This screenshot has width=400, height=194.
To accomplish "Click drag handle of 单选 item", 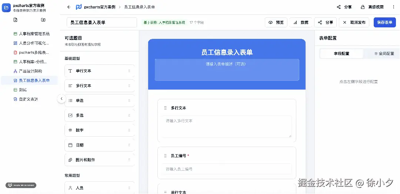I will pos(129,100).
